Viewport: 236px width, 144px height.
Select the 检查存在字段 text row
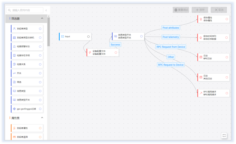[x=27, y=55]
